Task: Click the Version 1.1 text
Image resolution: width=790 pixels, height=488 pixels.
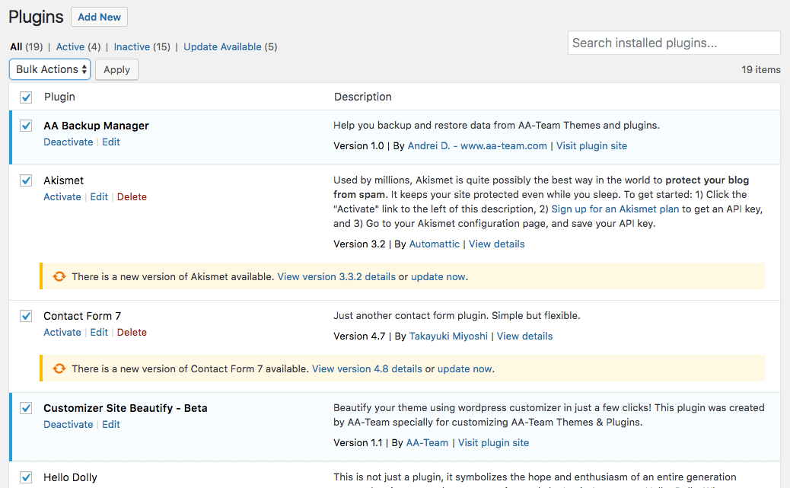Action: [358, 442]
